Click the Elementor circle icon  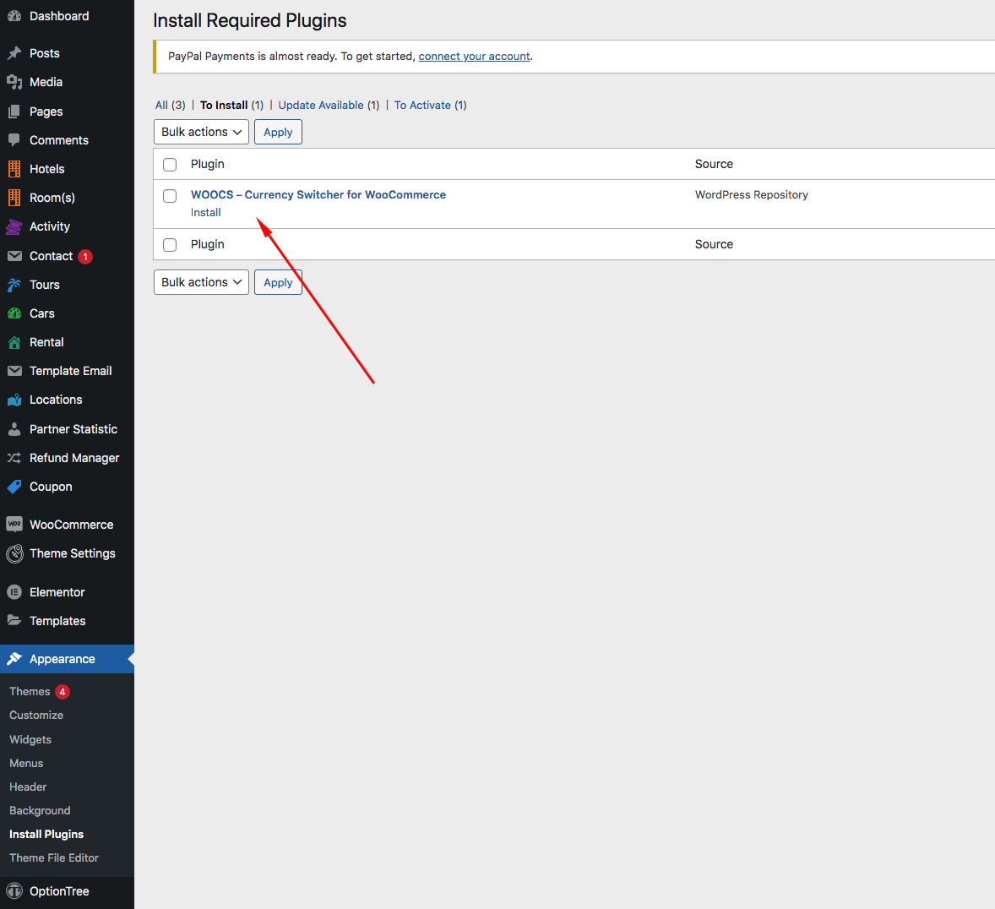(14, 592)
